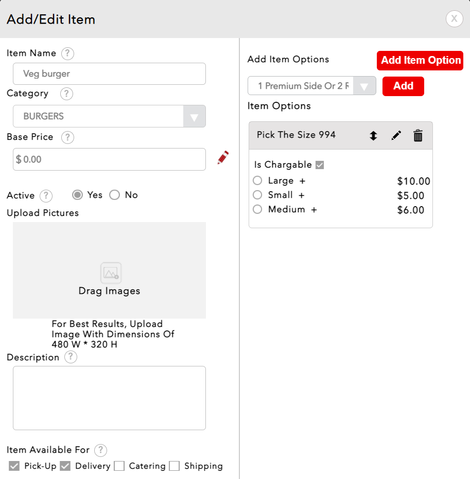Edit the Pick The Size 994 option
Screen dimensions: 470x479
(396, 136)
